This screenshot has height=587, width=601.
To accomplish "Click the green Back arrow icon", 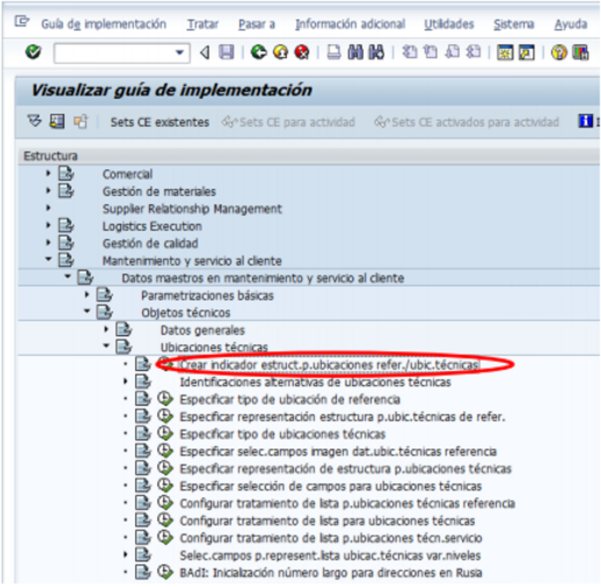I will click(x=259, y=52).
